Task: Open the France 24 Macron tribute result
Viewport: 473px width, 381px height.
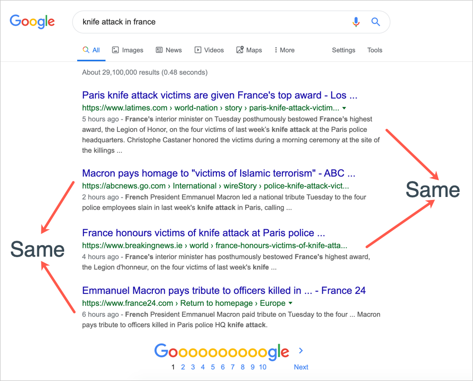Action: click(224, 291)
